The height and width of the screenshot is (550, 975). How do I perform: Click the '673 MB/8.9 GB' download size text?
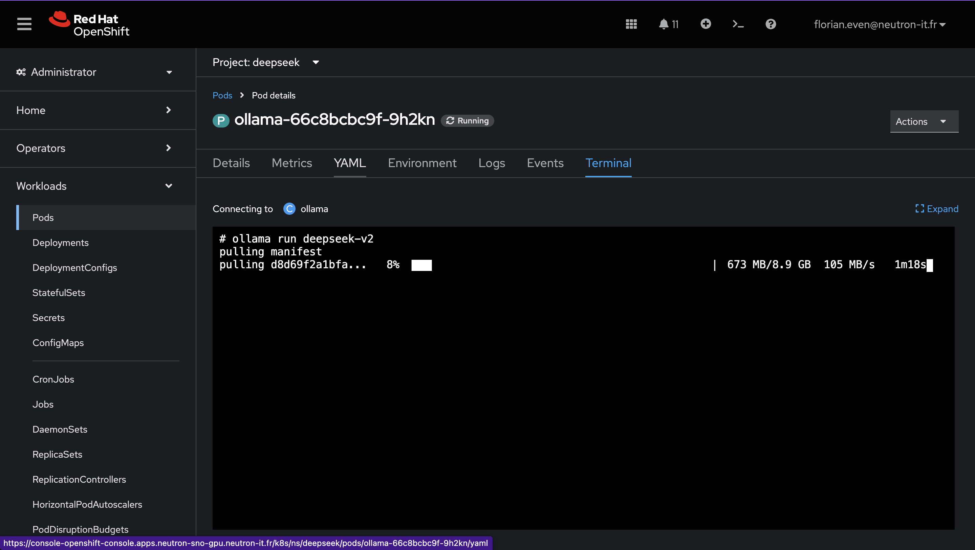769,265
